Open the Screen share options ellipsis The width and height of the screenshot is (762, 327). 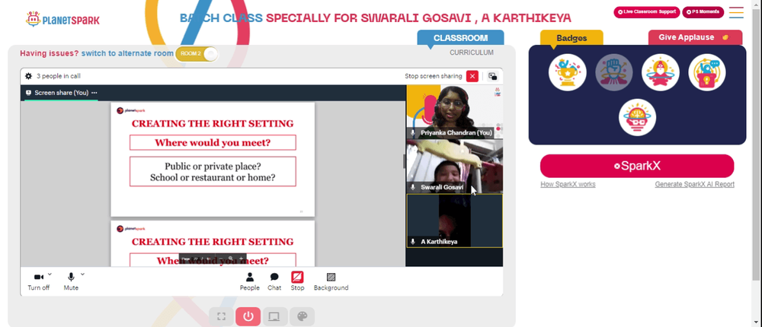point(94,93)
